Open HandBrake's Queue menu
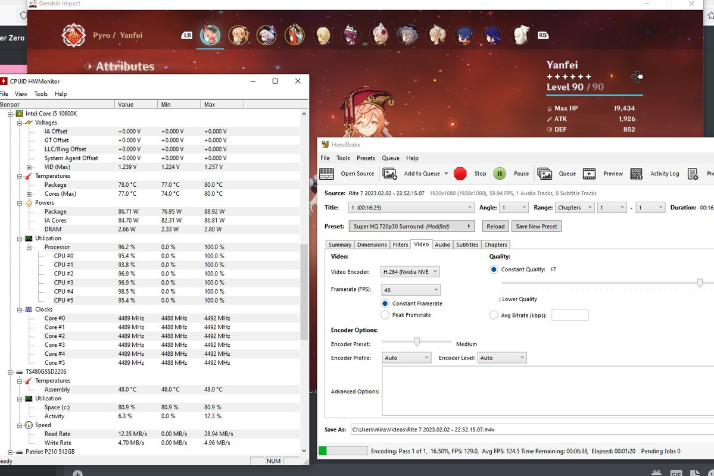714x476 pixels. pos(390,158)
